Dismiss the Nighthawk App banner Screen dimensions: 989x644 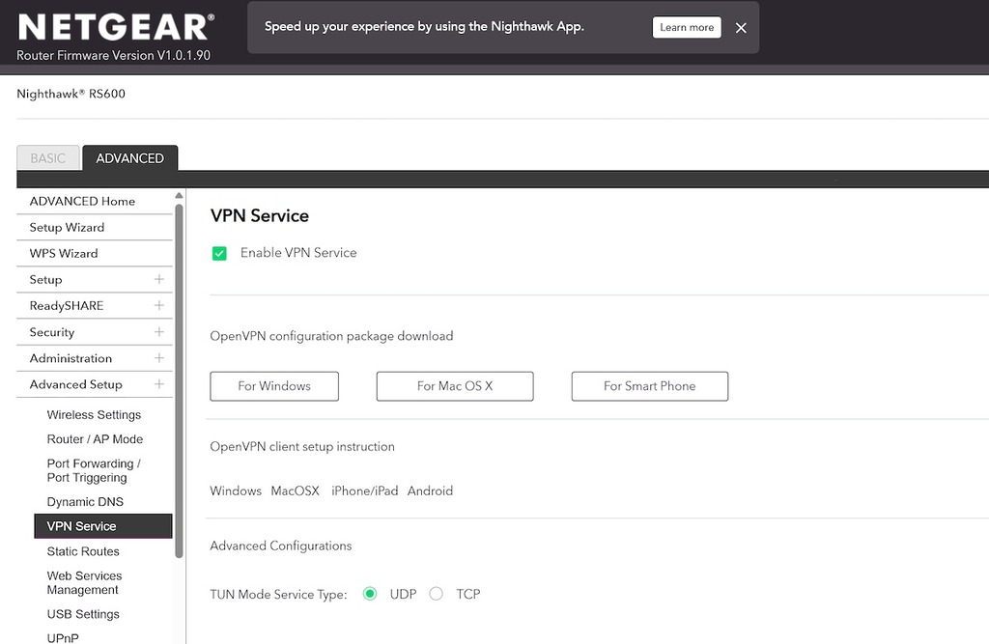(x=741, y=28)
